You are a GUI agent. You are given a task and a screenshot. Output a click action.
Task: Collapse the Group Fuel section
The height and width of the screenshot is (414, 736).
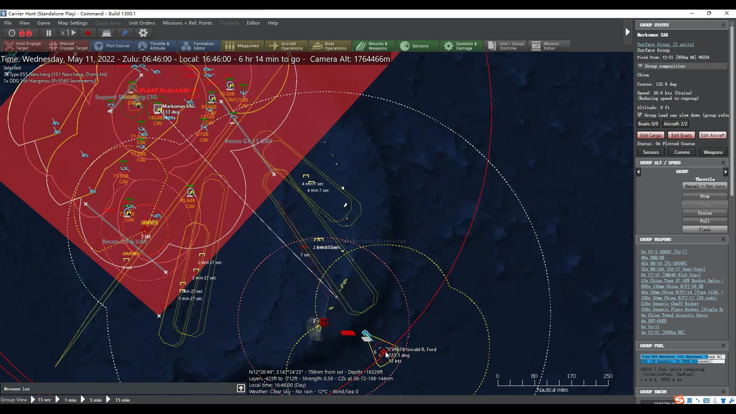tap(723, 346)
